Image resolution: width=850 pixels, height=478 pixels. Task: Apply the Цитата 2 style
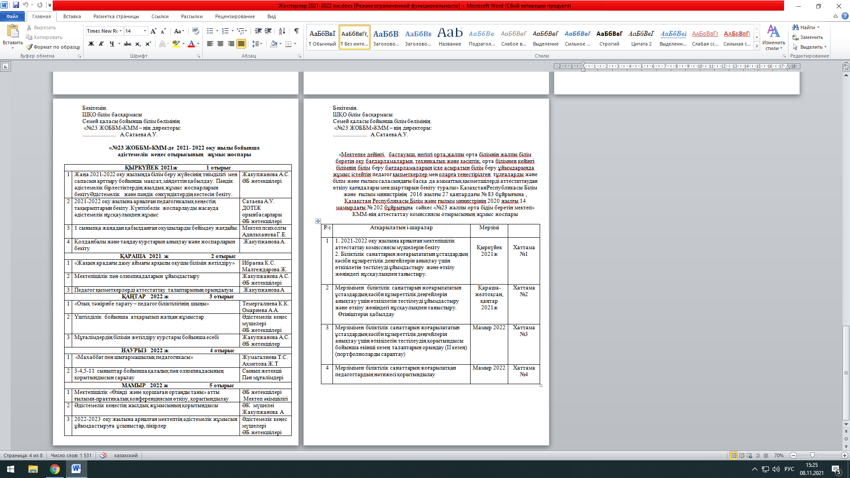(x=641, y=37)
